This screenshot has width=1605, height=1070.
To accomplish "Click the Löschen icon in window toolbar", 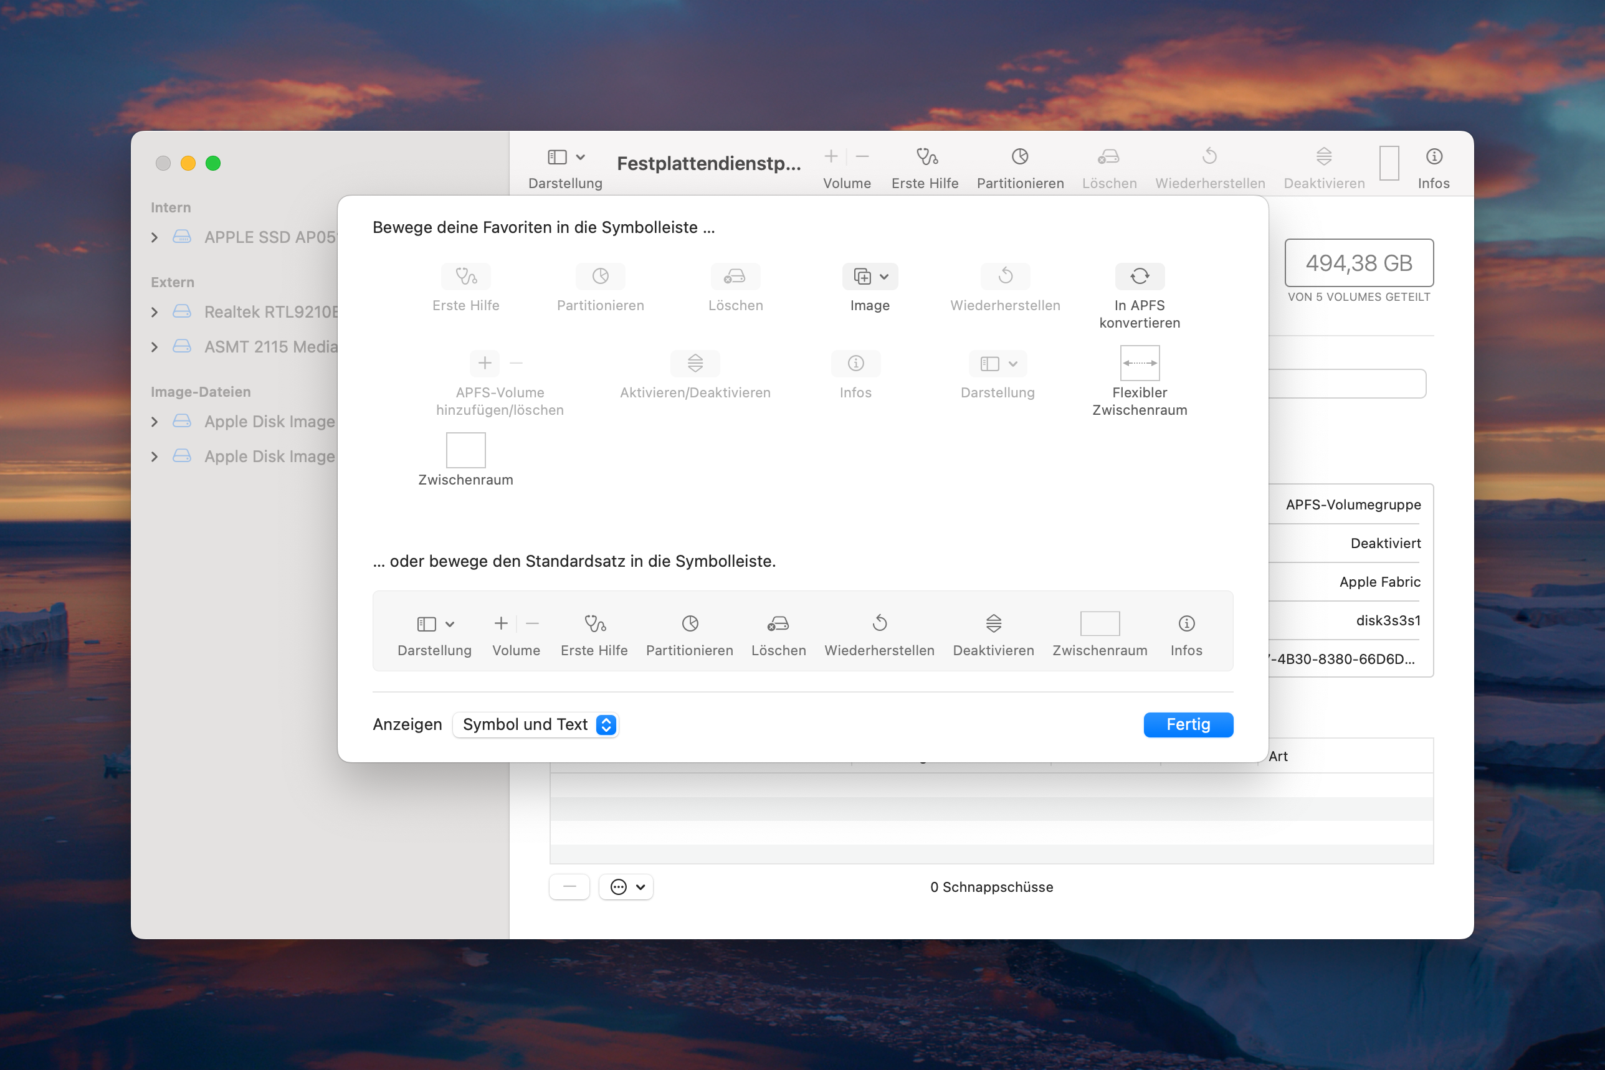I will pyautogui.click(x=1108, y=157).
